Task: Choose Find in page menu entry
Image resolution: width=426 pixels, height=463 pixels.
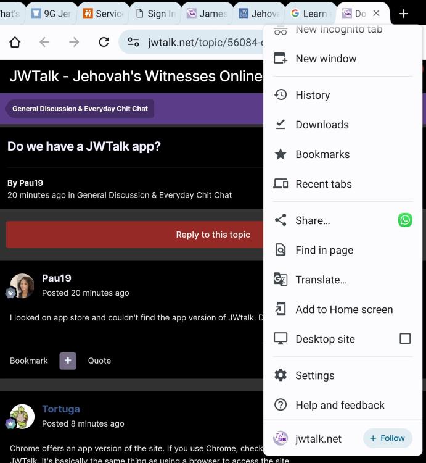Action: pyautogui.click(x=343, y=250)
